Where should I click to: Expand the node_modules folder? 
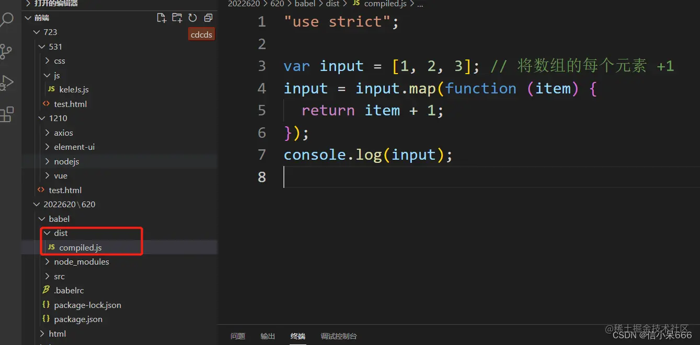tap(82, 261)
